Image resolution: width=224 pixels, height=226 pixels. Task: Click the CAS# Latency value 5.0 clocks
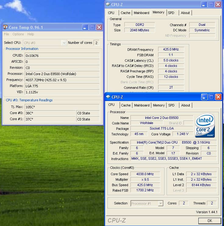pos(171,60)
